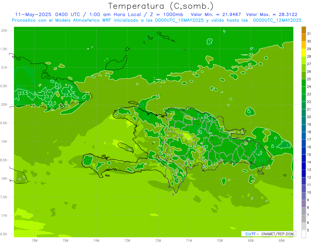Click the legend scale value 31
Viewport: 316px width, 244px height.
point(309,34)
